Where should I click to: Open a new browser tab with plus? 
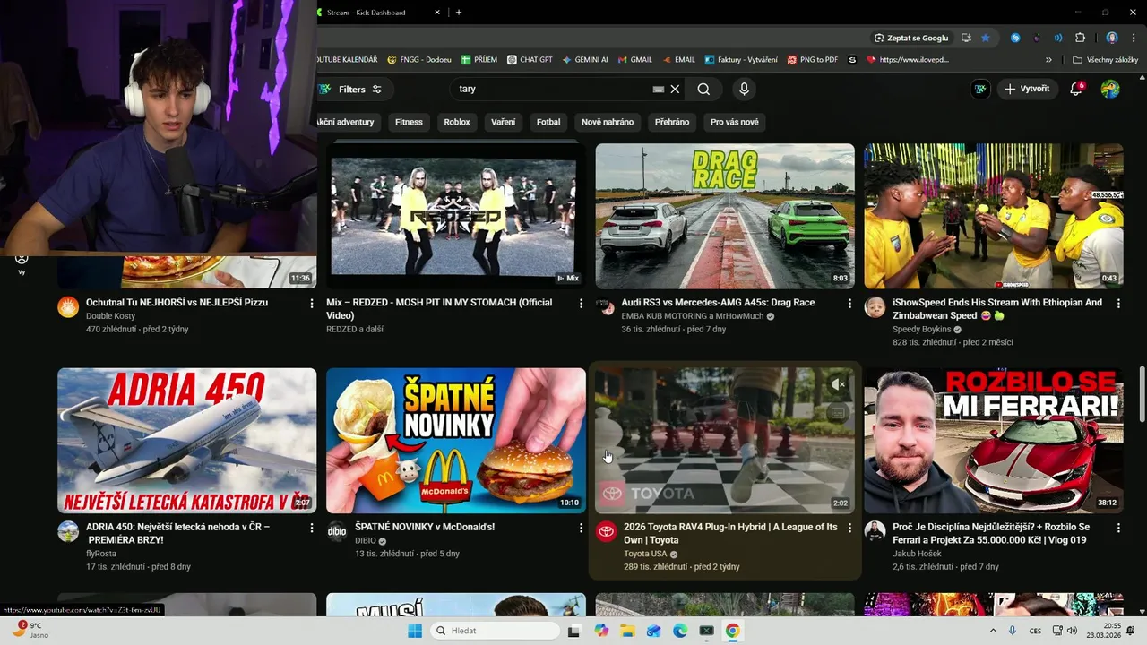459,13
